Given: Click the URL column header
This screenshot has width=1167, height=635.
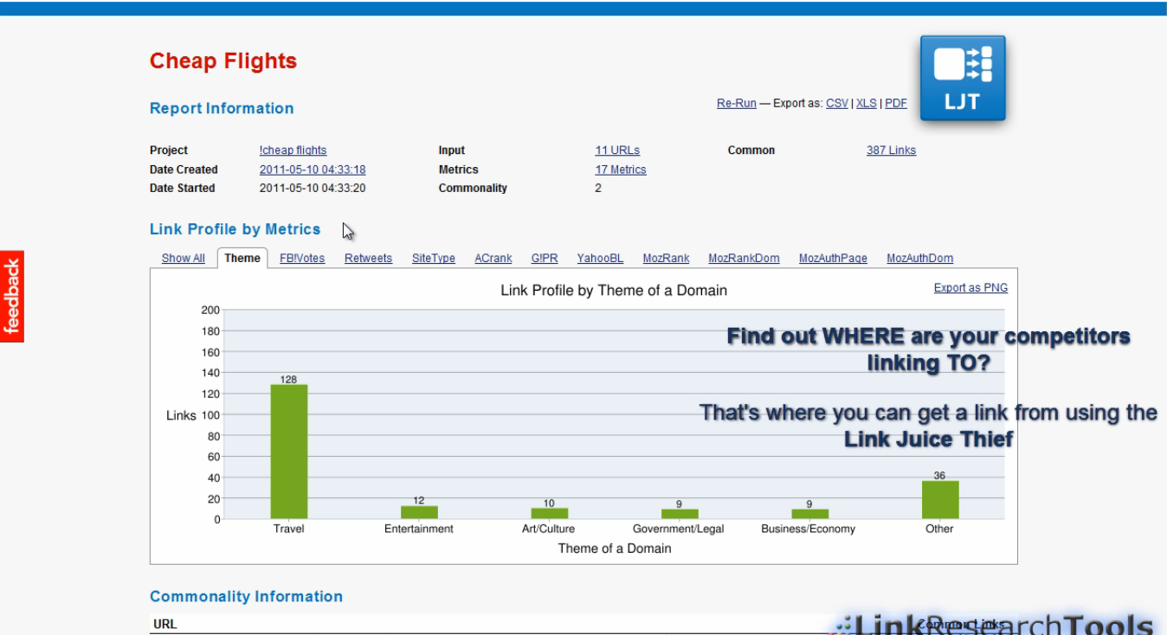Looking at the screenshot, I should (x=164, y=624).
